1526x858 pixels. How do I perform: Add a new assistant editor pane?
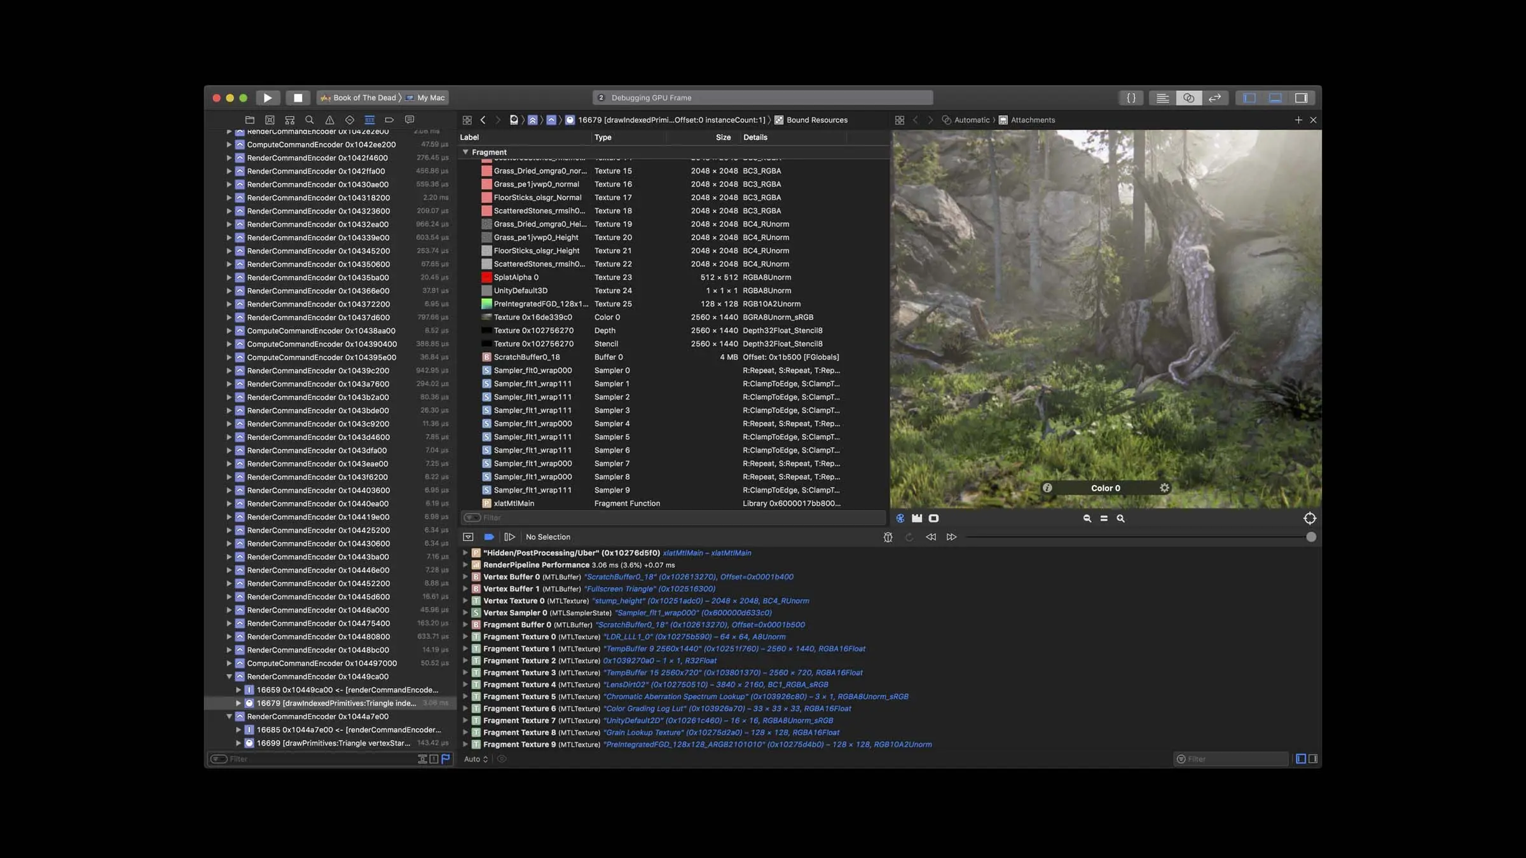tap(1298, 120)
